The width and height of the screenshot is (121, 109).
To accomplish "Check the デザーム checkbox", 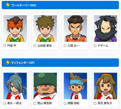I will [x=95, y=46].
